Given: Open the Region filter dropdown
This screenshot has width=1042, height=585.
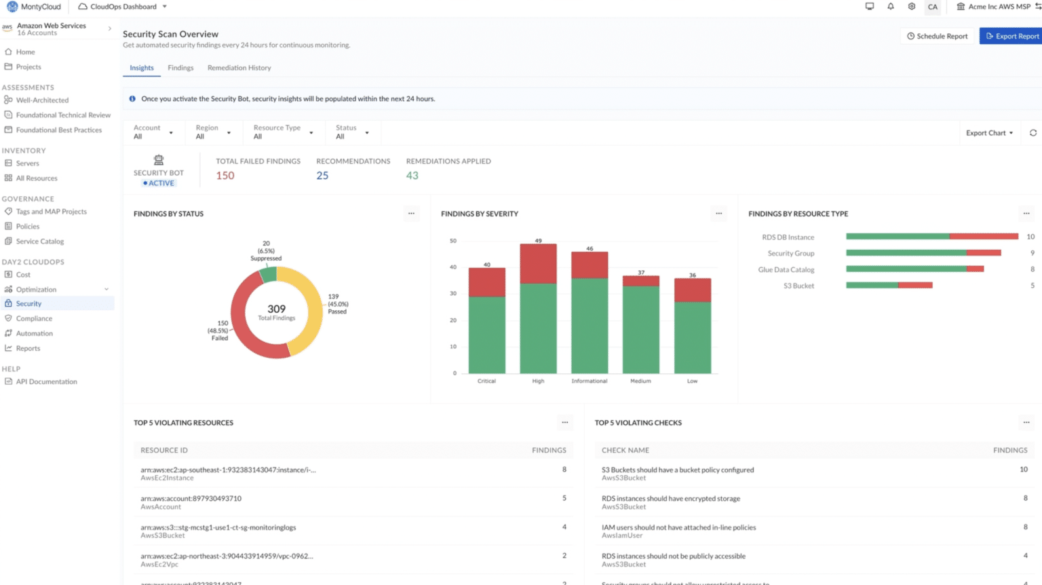Looking at the screenshot, I should pos(213,132).
